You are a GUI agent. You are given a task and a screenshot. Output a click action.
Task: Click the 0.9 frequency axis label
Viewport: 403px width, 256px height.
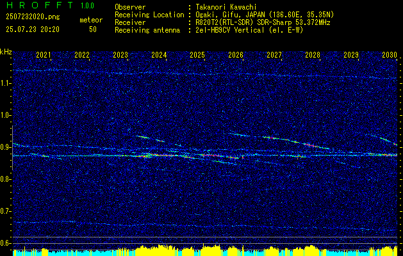tap(6, 147)
